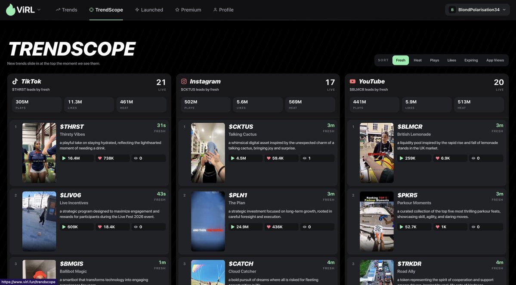Click the "Cloud Catcher" subtitle
516x285 pixels.
click(242, 272)
